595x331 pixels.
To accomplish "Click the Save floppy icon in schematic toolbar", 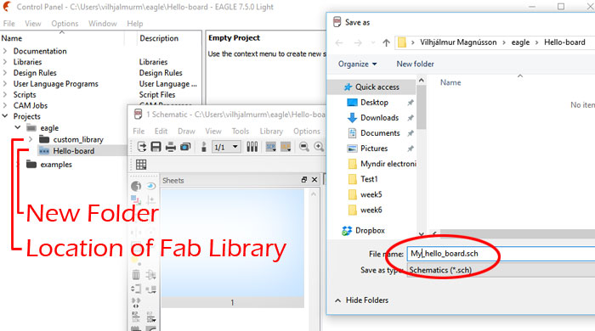I will pyautogui.click(x=156, y=147).
